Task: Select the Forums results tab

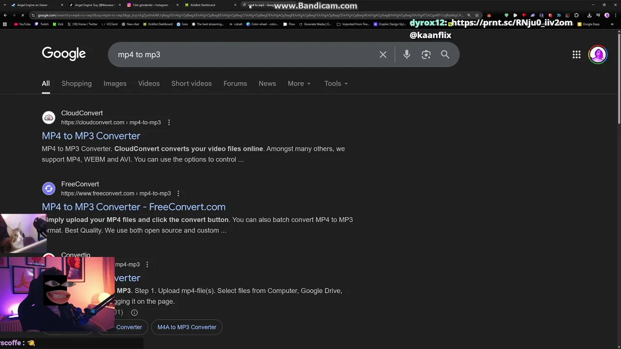Action: pos(235,84)
